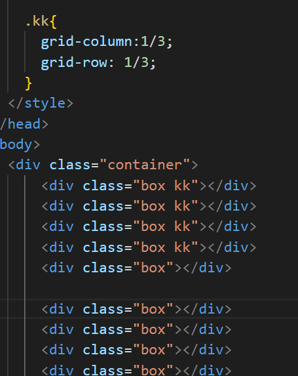Click the body tag text

click(x=20, y=145)
